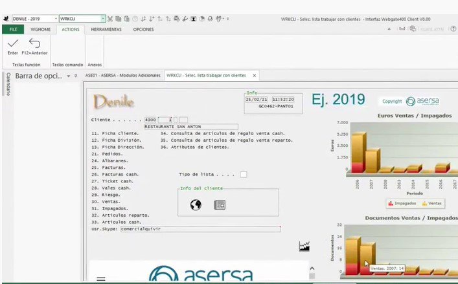The image size is (458, 284).
Task: Open the DENILE - 2019 environment dropdown
Action: 56,19
